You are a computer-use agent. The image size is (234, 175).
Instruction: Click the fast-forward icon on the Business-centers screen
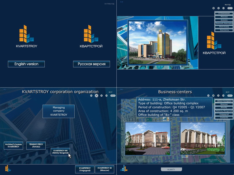[x=223, y=95]
